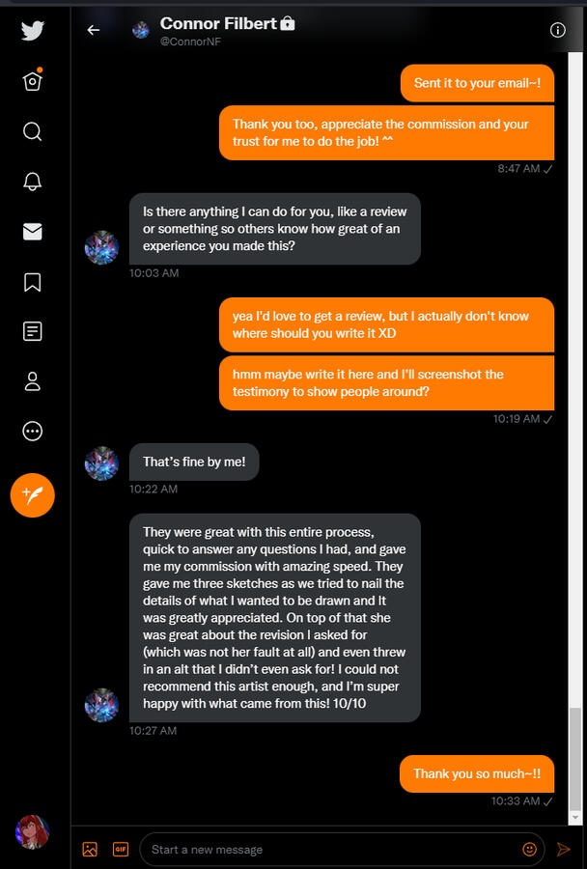Viewport: 587px width, 869px height.
Task: Open the Home timeline icon
Action: [x=32, y=81]
